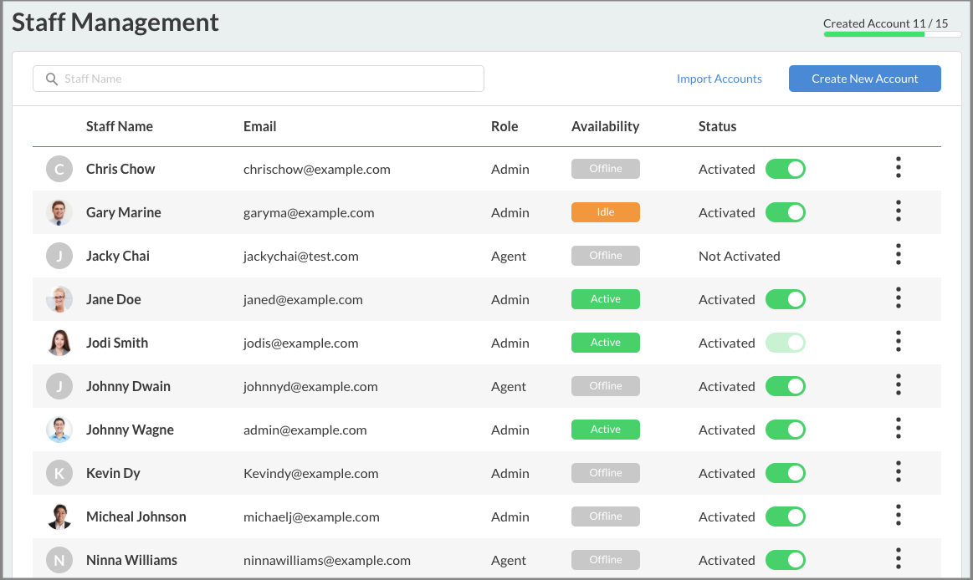Focus the Staff Name search field

(x=259, y=79)
